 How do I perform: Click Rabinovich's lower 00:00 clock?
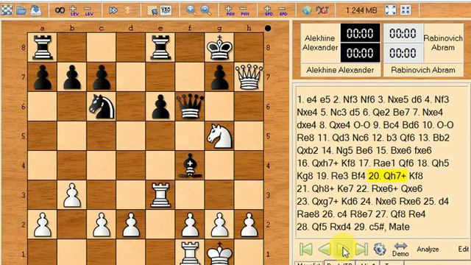pos(403,53)
